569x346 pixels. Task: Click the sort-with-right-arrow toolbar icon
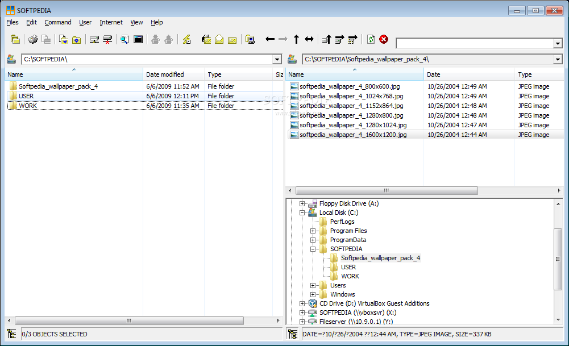340,39
